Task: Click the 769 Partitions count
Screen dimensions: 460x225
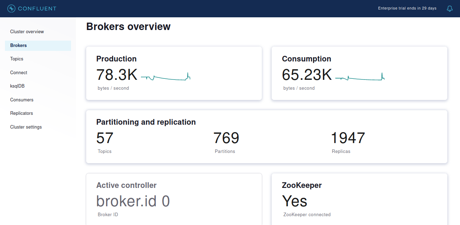Action: tap(226, 138)
